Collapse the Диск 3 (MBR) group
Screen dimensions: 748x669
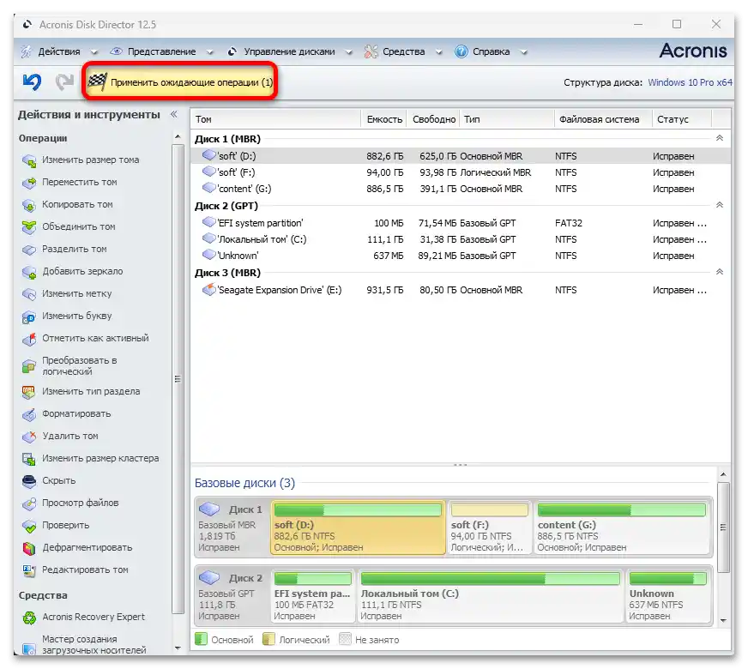point(720,272)
